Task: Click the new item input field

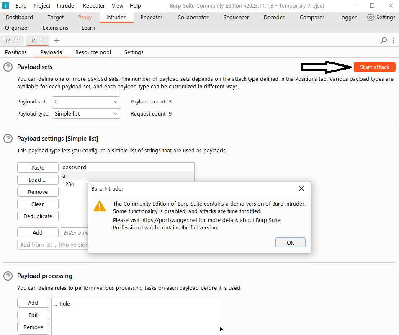Action: pos(75,232)
